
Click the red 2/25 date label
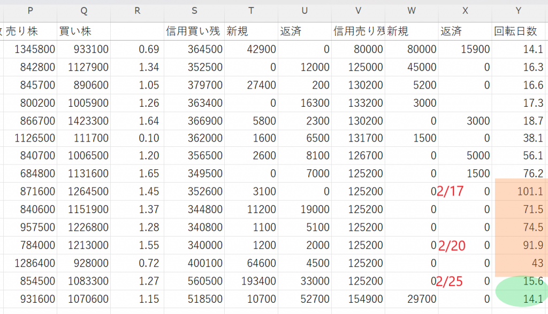point(449,281)
